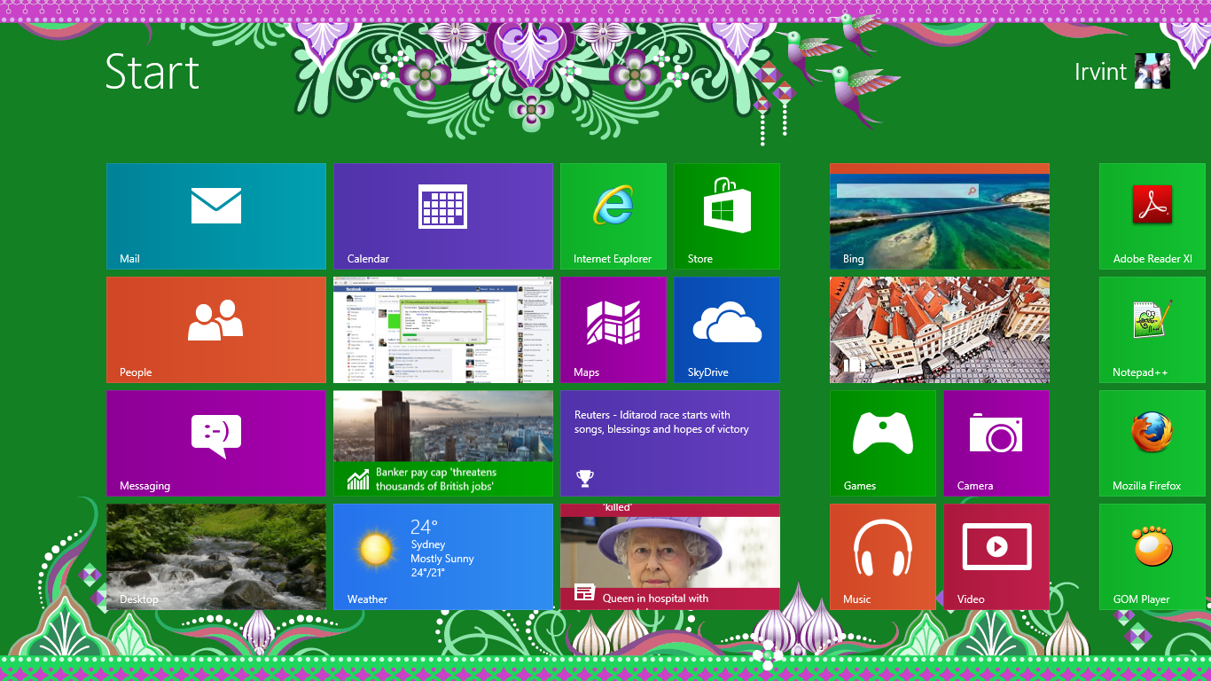Screen dimensions: 1211x681
Task: Click the trophy icon on Sports tile
Action: click(585, 478)
